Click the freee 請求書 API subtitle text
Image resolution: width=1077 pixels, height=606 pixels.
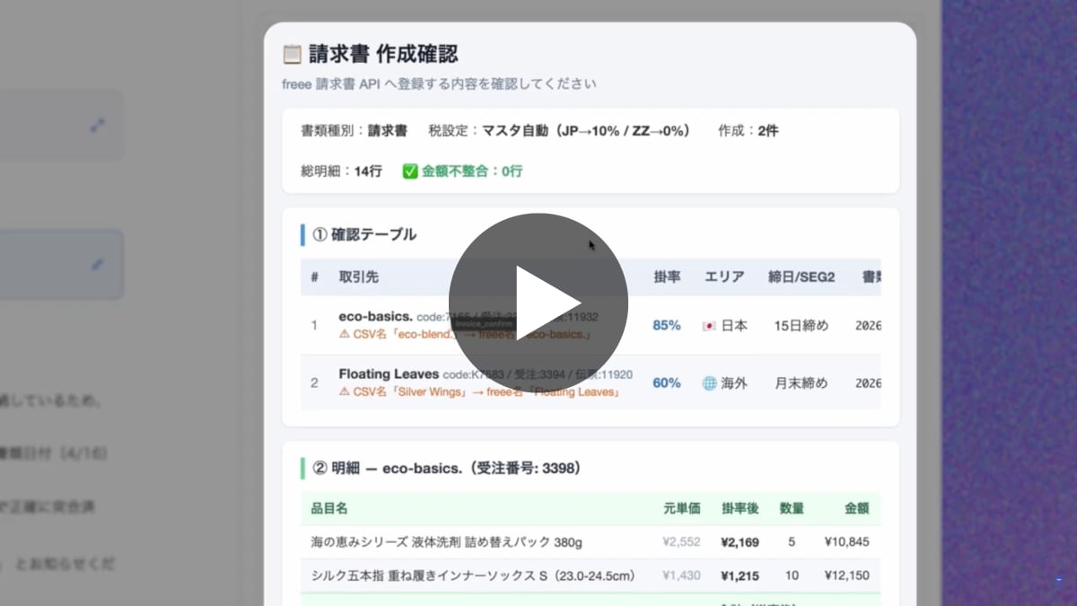[x=439, y=84]
